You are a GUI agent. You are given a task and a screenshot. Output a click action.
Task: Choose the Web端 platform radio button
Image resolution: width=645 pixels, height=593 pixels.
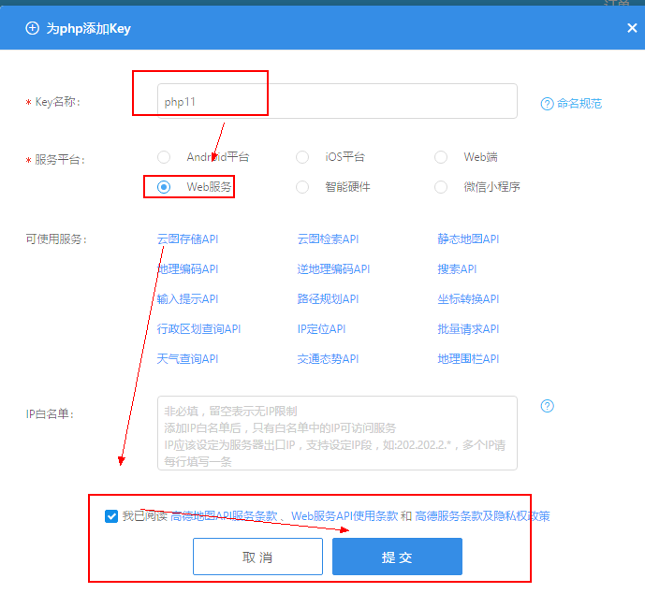pos(442,157)
